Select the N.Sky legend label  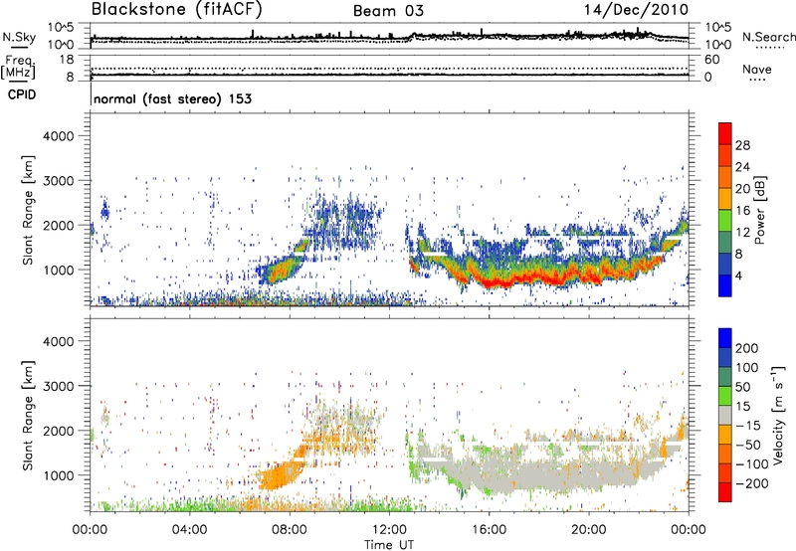tap(19, 38)
